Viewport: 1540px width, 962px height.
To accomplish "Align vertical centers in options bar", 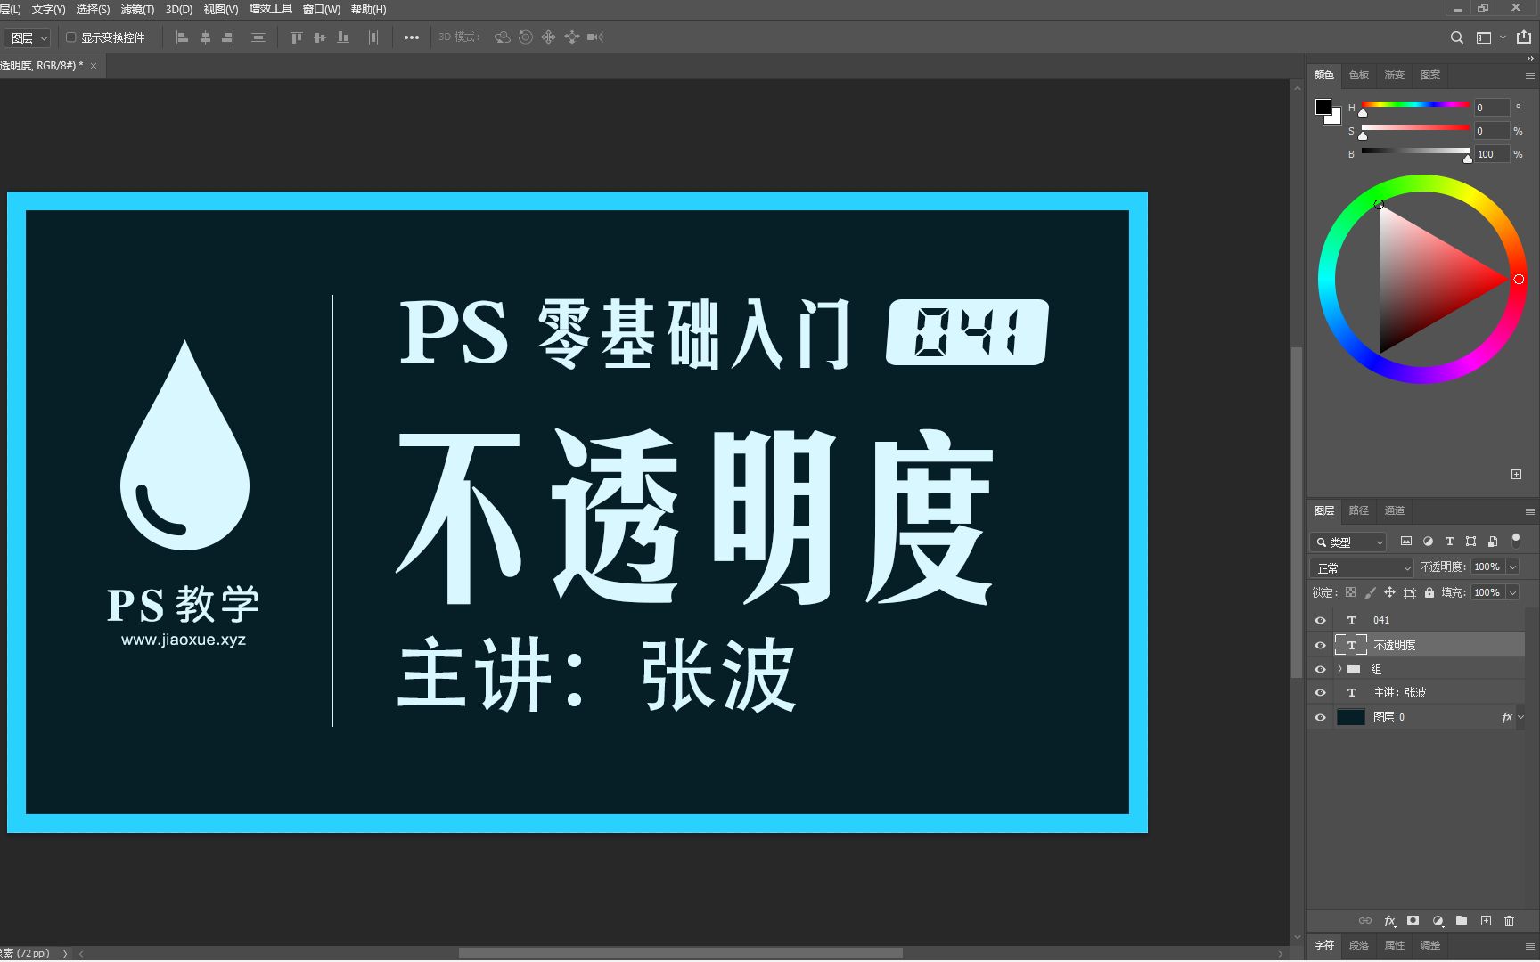I will [320, 37].
